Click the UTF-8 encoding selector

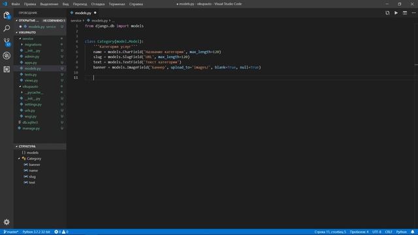(x=377, y=232)
